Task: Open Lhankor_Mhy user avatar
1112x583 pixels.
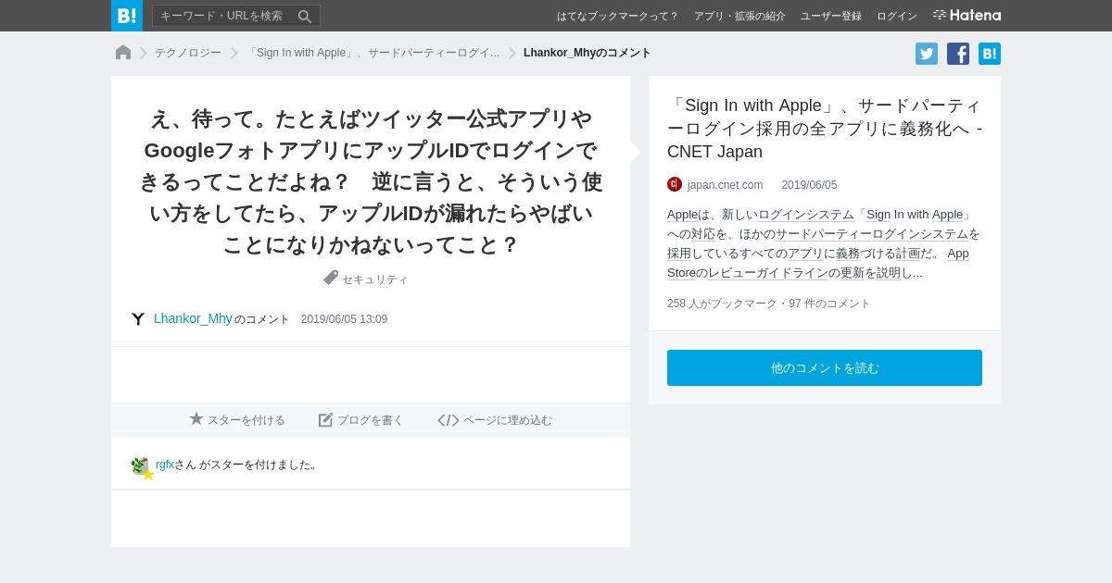Action: 138,319
